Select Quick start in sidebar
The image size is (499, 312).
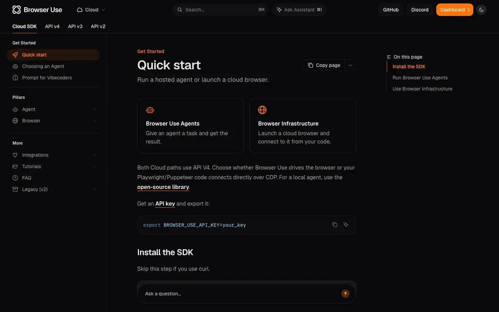click(53, 55)
